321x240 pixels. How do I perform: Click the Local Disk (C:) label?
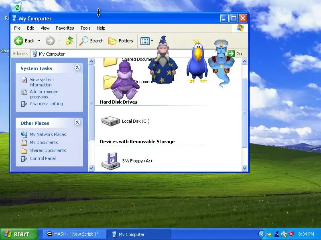tap(136, 121)
